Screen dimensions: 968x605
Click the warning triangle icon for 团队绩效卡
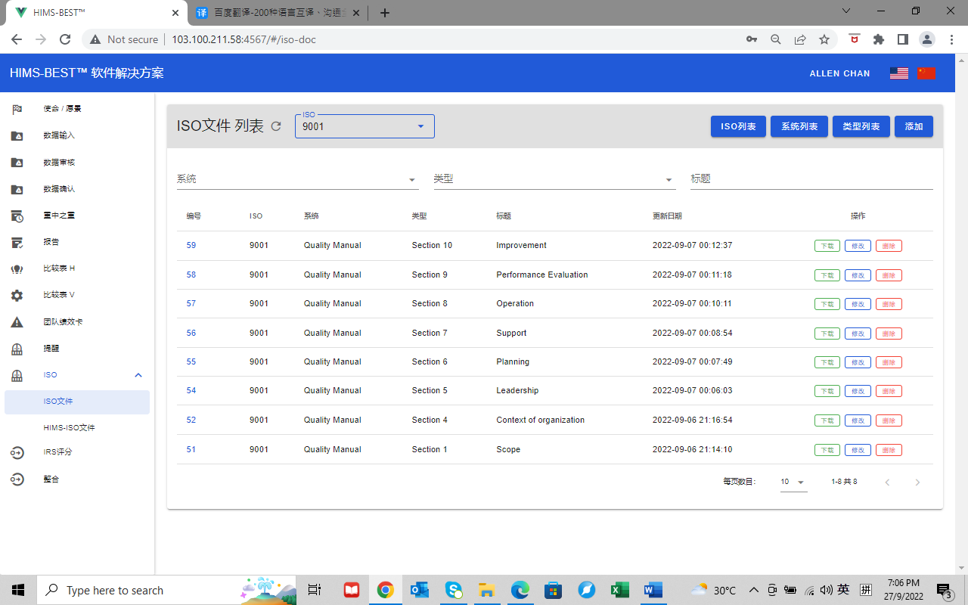(17, 322)
